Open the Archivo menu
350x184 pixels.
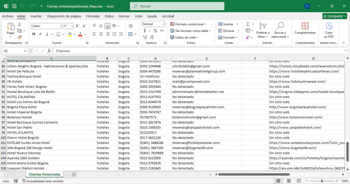click(8, 16)
